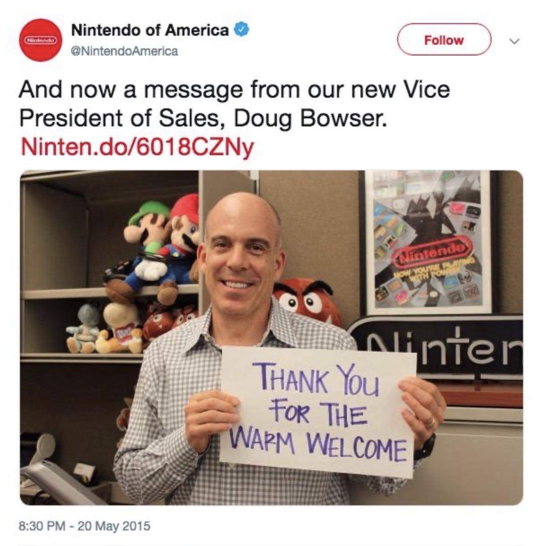This screenshot has width=544, height=546.
Task: Open the Ninten.do/6018CZNy link
Action: [x=137, y=147]
